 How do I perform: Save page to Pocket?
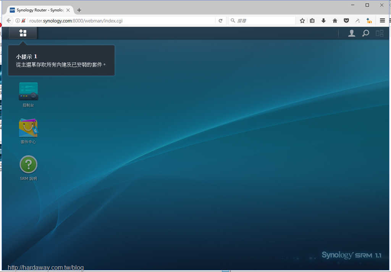[x=346, y=21]
